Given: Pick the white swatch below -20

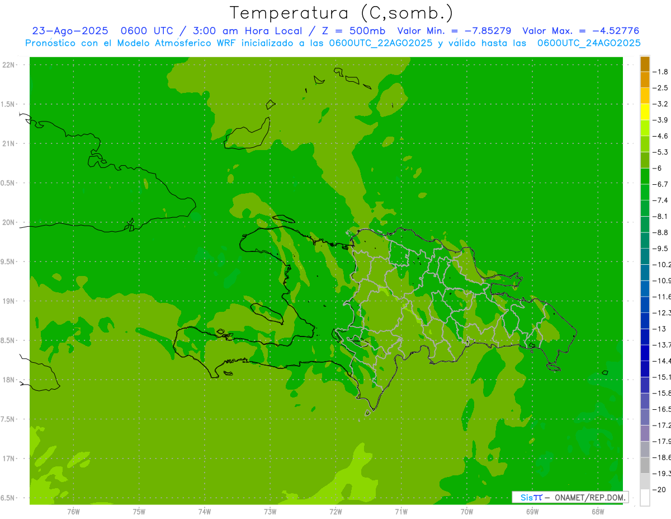Looking at the screenshot, I should coord(645,497).
